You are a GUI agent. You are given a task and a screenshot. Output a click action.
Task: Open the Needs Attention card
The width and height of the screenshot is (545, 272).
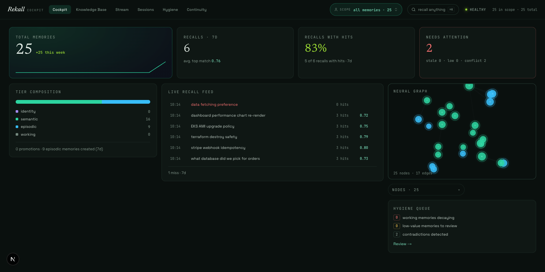point(478,53)
